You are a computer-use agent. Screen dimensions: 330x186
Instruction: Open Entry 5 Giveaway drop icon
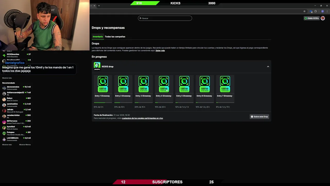pos(184,84)
